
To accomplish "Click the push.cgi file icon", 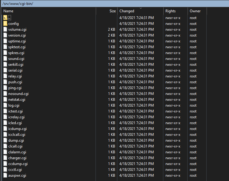I will pyautogui.click(x=5, y=82).
